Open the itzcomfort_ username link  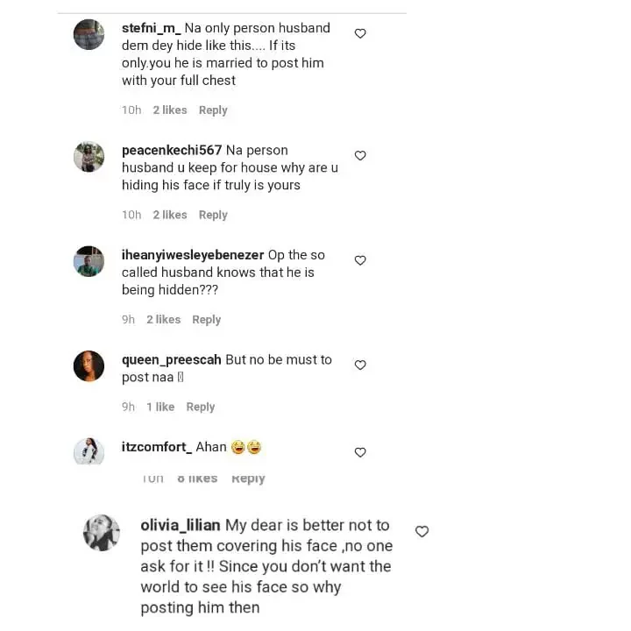[x=154, y=447]
